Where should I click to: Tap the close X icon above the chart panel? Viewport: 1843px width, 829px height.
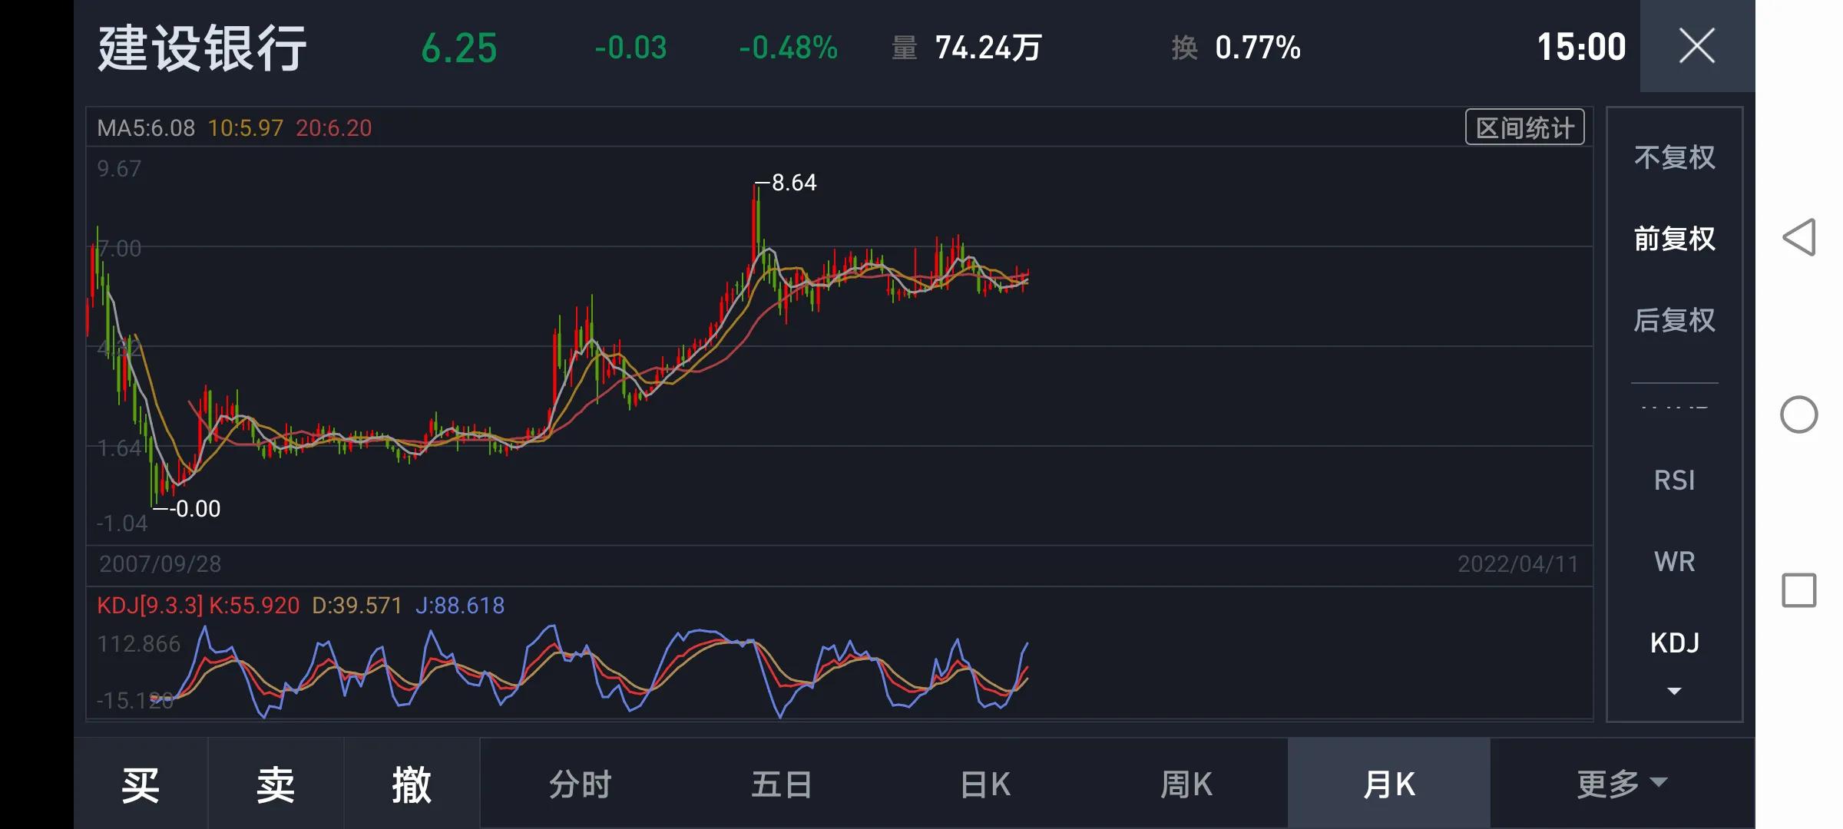click(x=1696, y=46)
